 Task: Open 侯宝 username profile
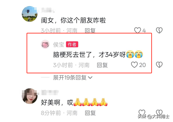coord(58,45)
